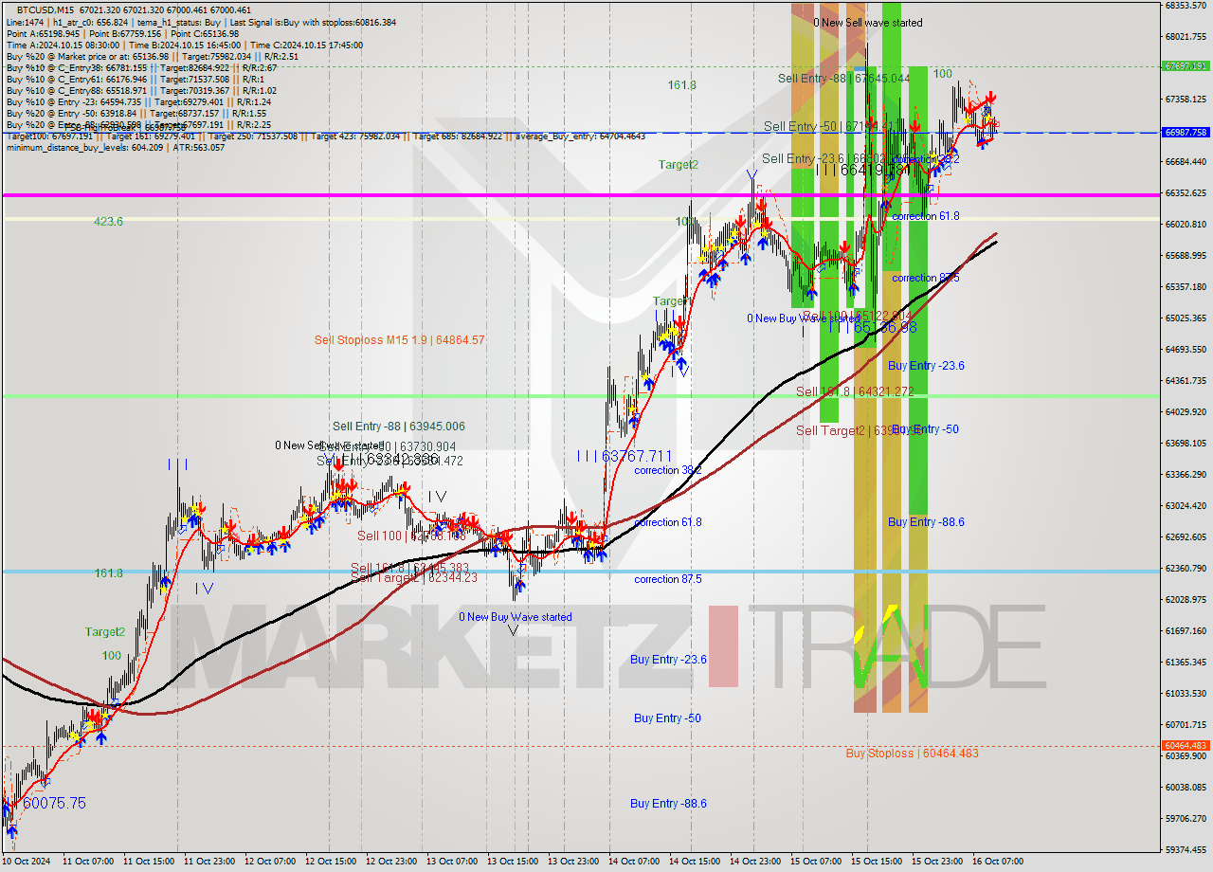Select the blue dashed current price line
Screen dimensions: 1213x872
point(580,133)
